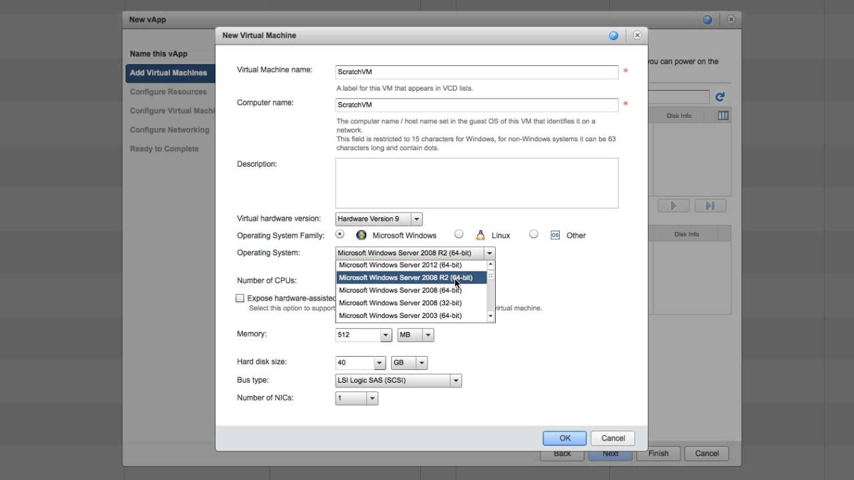
Task: Click search field in New vApp window
Action: [679, 97]
